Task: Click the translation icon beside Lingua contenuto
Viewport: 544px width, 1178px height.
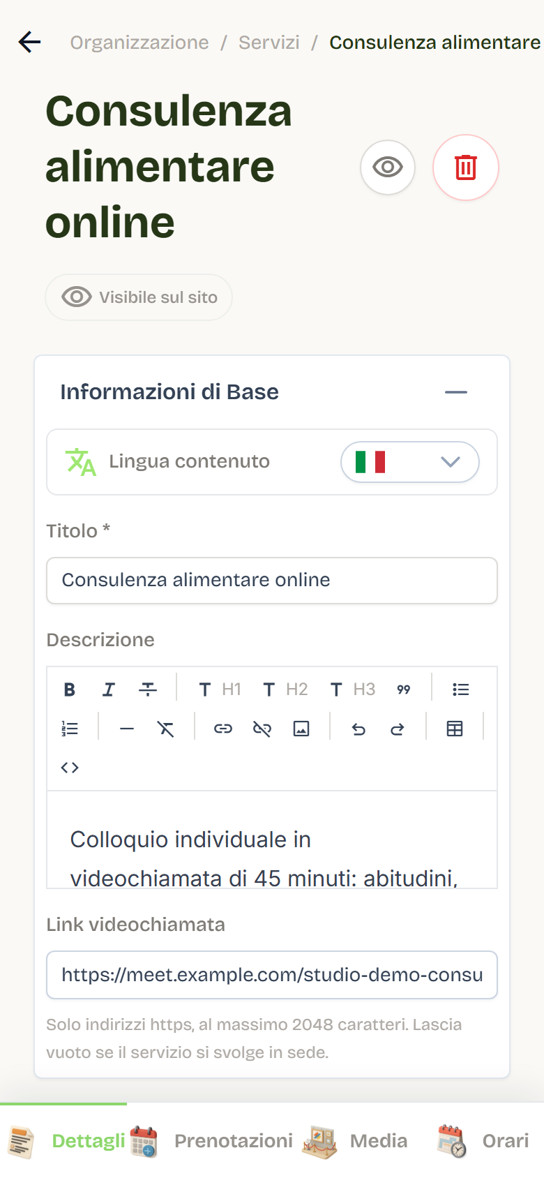Action: 80,462
